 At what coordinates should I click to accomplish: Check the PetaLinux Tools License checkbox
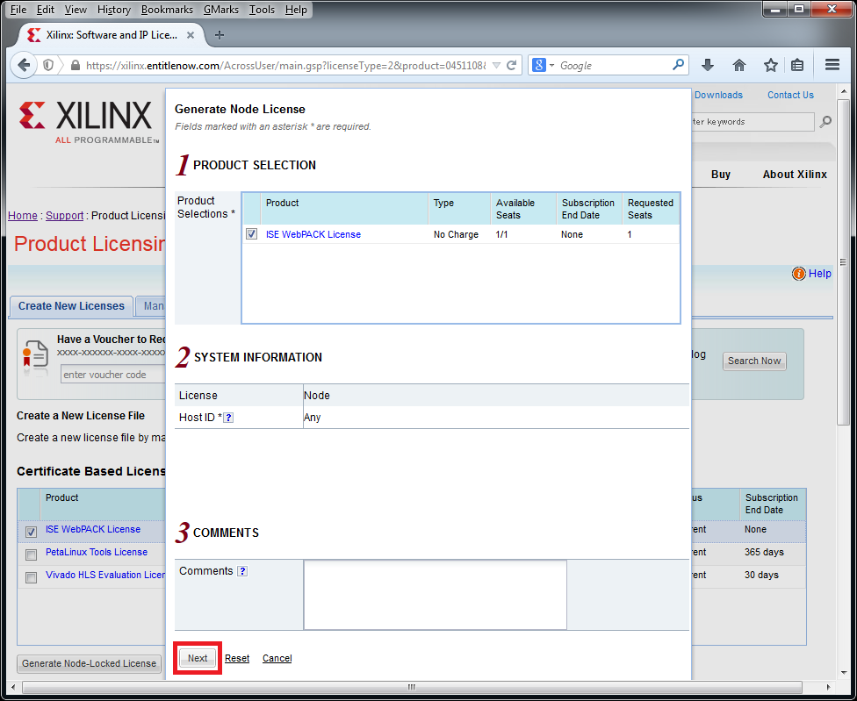[x=31, y=554]
